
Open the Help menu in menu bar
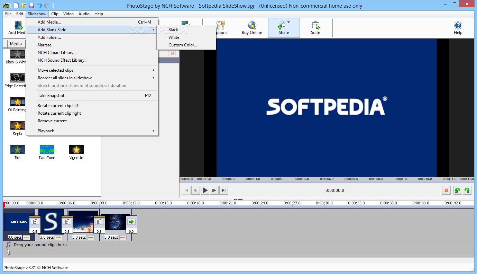click(x=99, y=14)
